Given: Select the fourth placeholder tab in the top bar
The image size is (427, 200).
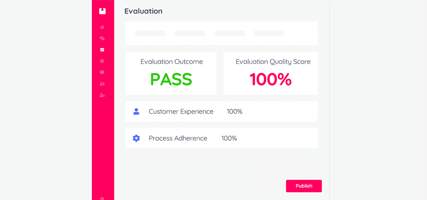Looking at the screenshot, I should click(269, 33).
